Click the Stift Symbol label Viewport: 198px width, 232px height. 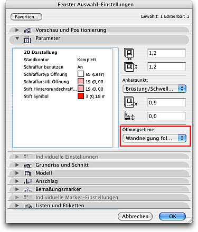pyautogui.click(x=36, y=96)
